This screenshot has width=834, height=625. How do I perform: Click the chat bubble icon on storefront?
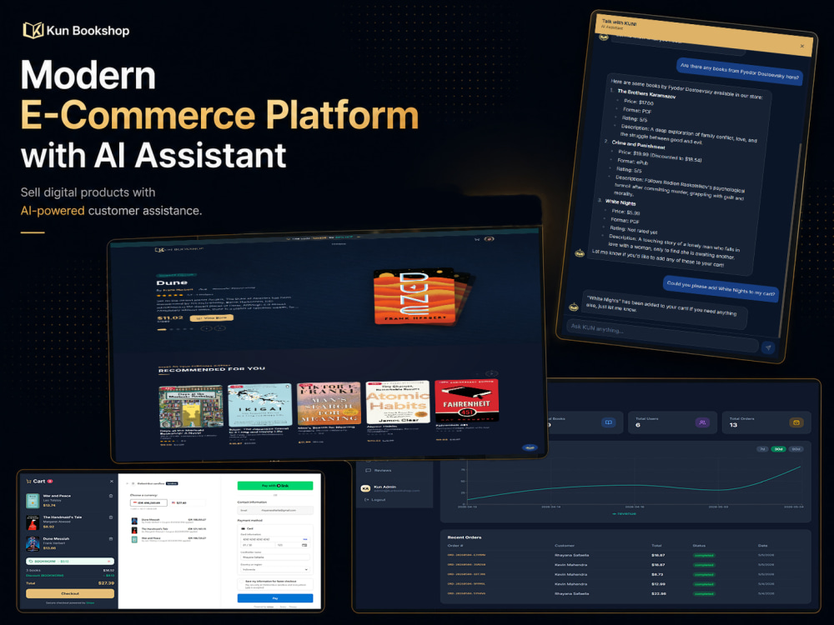click(530, 447)
